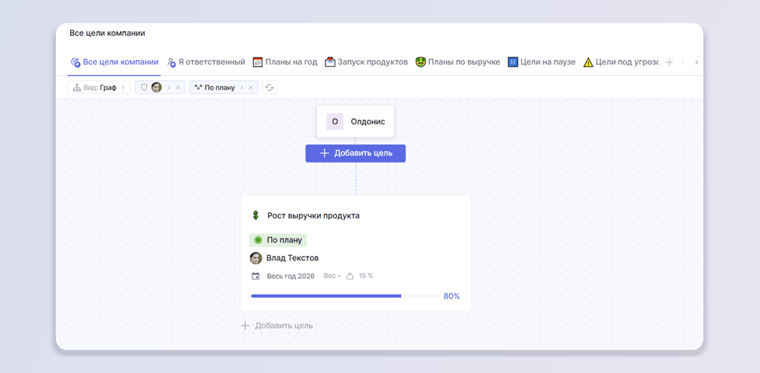Remove the По плану filter

tap(251, 88)
